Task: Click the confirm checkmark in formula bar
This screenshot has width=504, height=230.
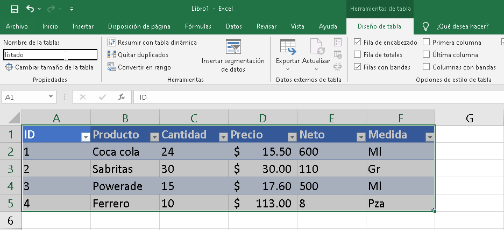Action: click(x=103, y=97)
